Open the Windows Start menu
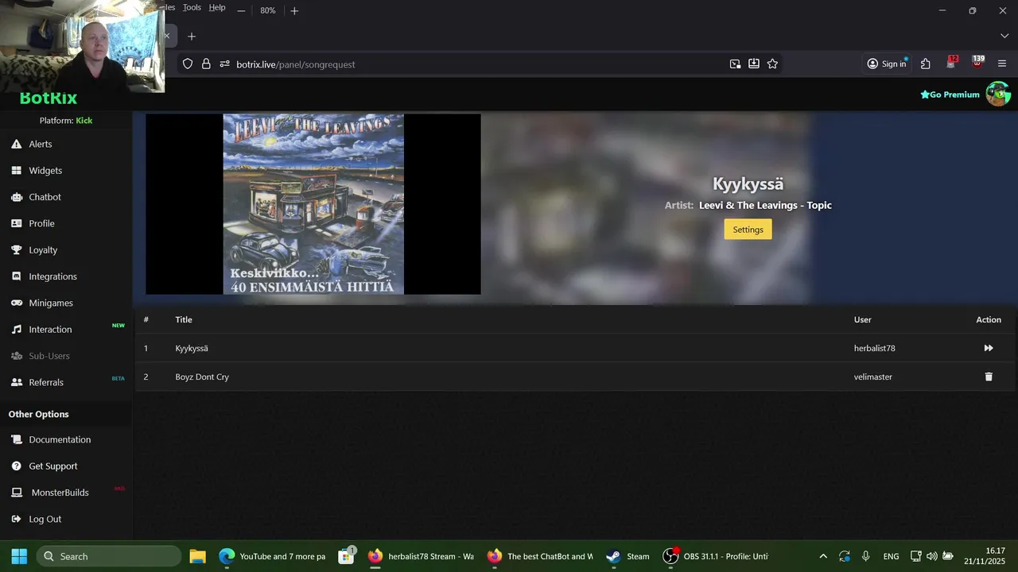1018x572 pixels. (x=19, y=556)
